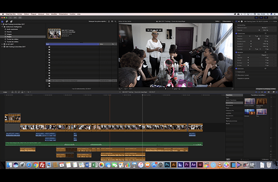Adjust the Opacité slider in Compositing
The height and width of the screenshot is (182, 278).
tap(253, 30)
